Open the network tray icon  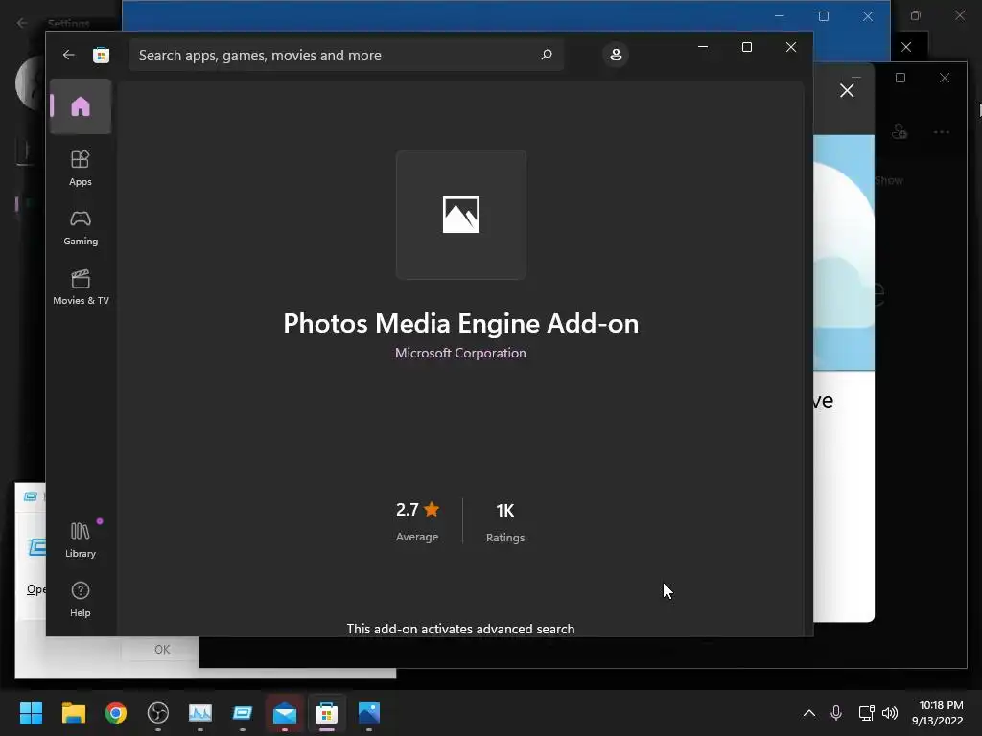[x=866, y=713]
